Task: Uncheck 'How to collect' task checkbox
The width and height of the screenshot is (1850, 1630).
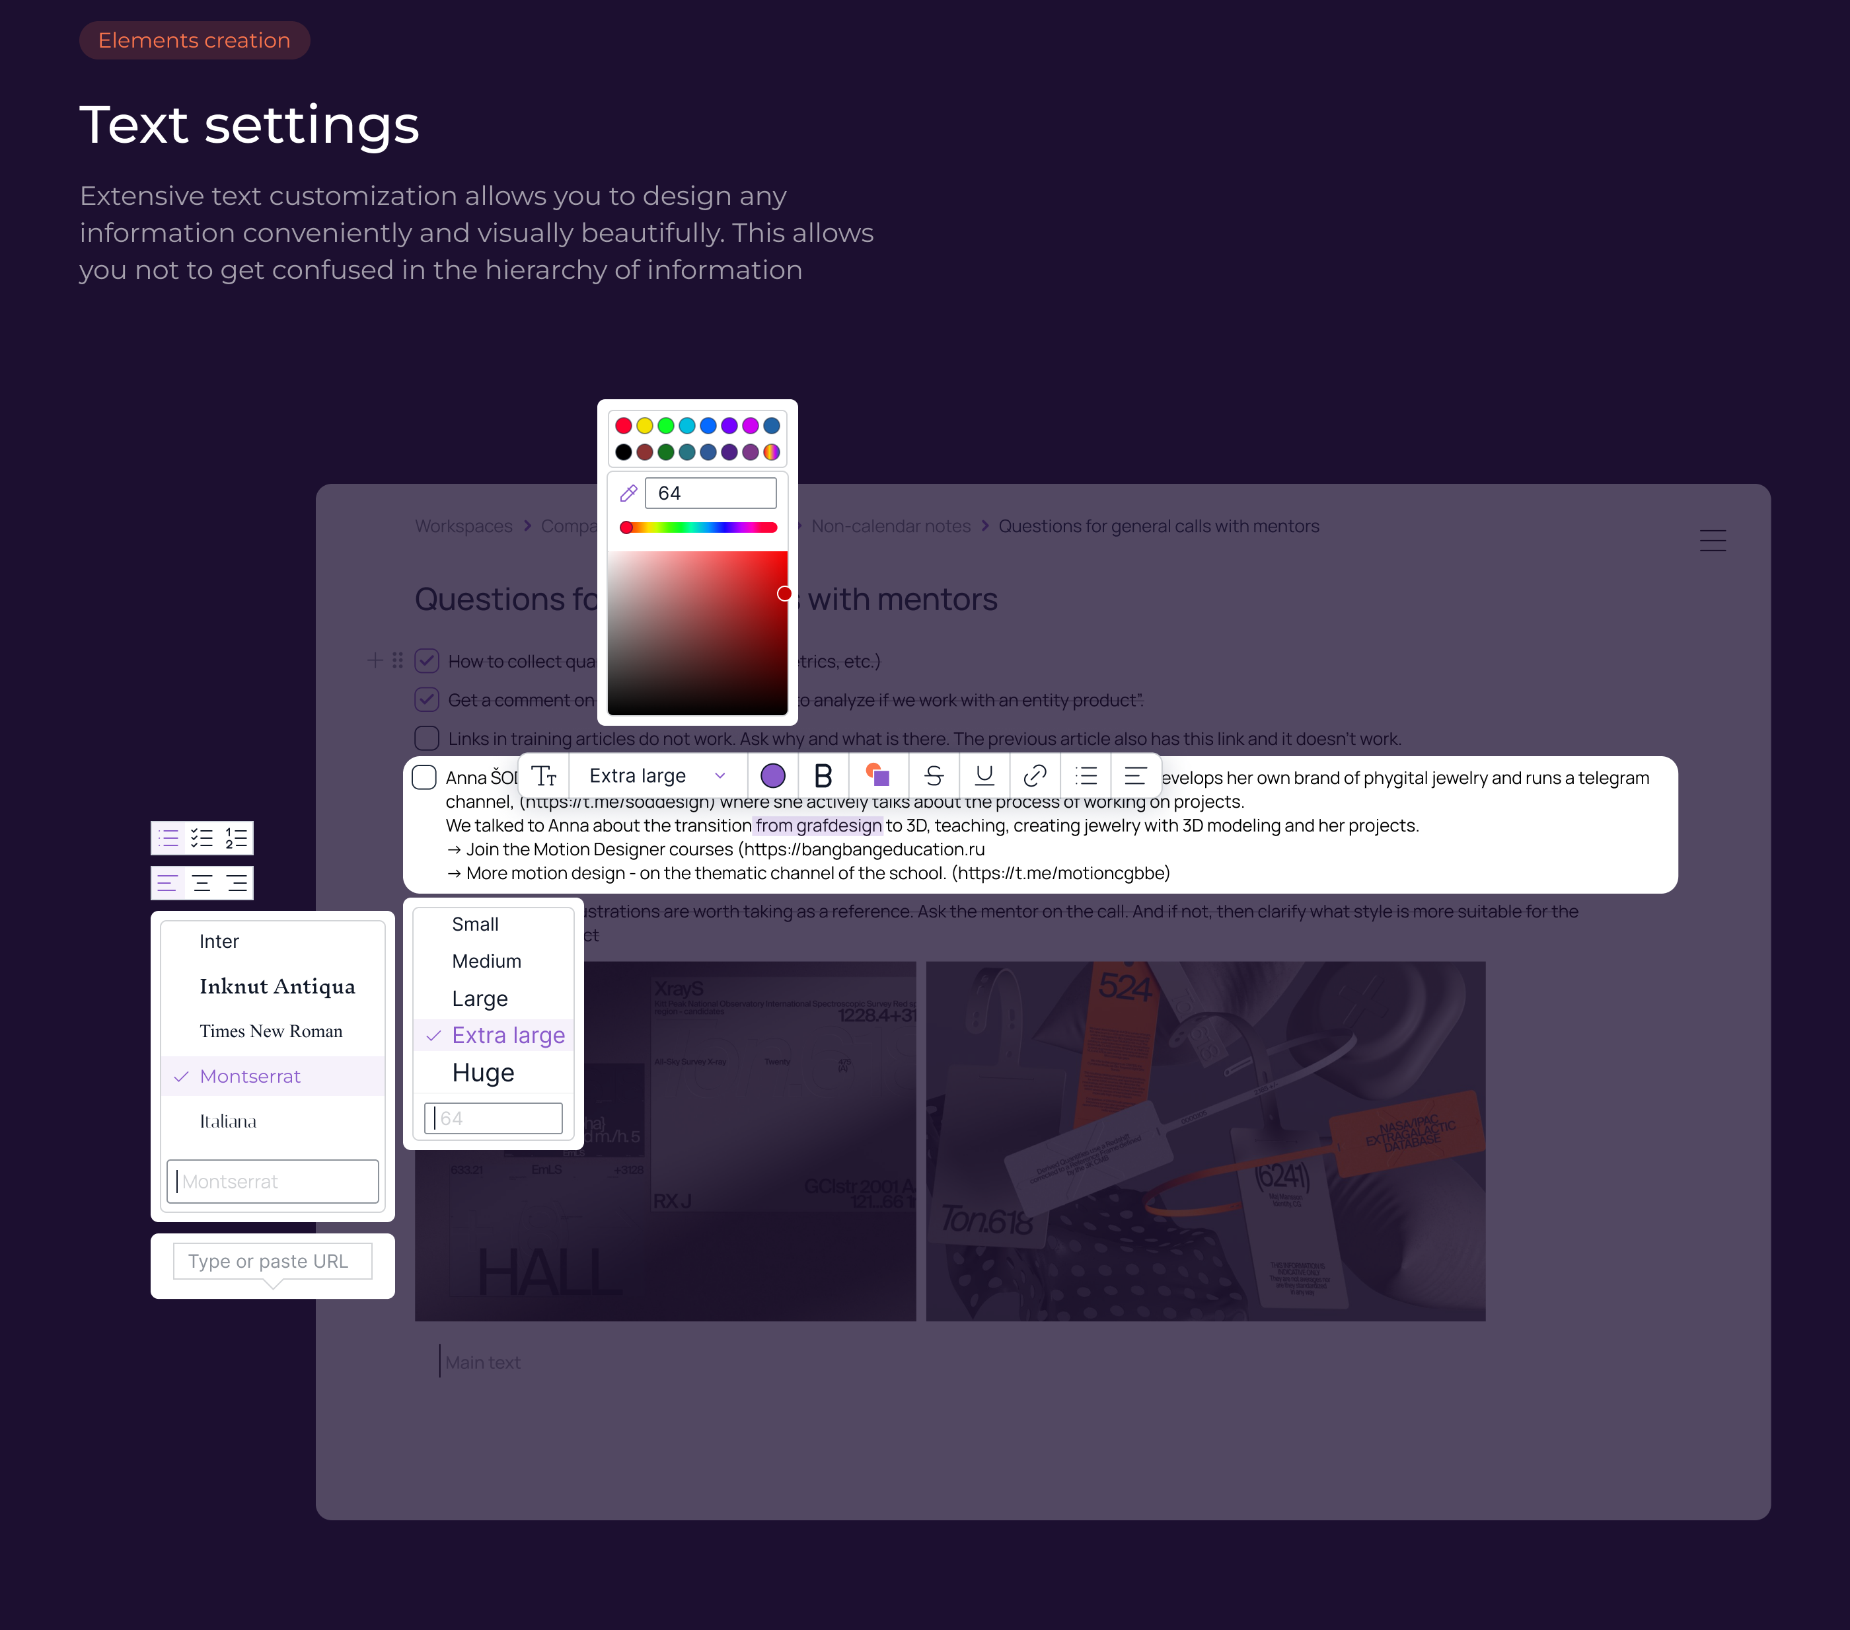Action: (x=427, y=661)
